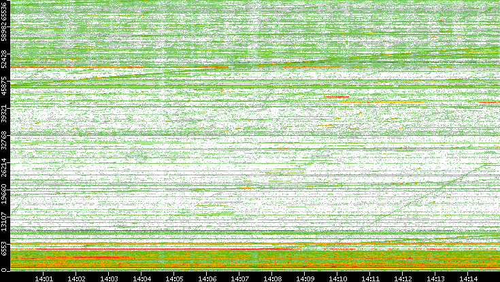
Task: Click the 58982 vertical axis label
Action: [x=3, y=31]
